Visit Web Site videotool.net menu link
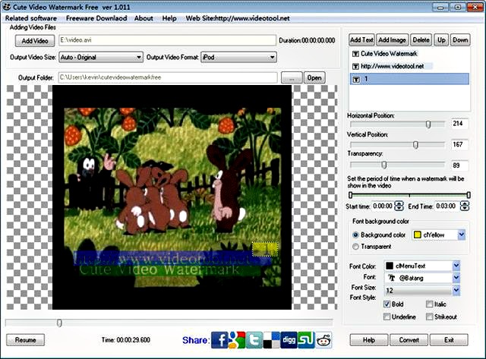This screenshot has width=486, height=359. [238, 18]
